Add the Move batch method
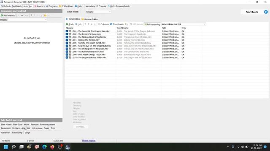 click(27, 125)
